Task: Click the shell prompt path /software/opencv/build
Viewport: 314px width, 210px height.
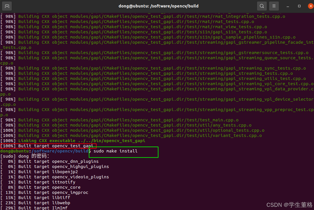Action: pos(60,151)
